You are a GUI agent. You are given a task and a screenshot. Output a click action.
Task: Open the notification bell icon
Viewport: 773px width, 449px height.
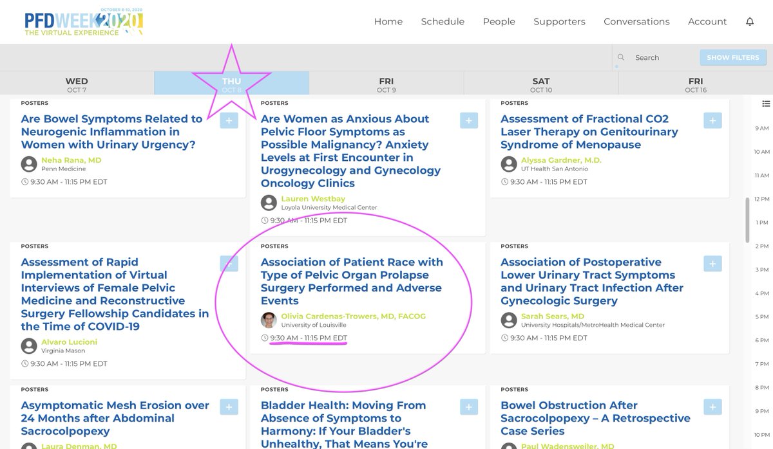point(750,21)
